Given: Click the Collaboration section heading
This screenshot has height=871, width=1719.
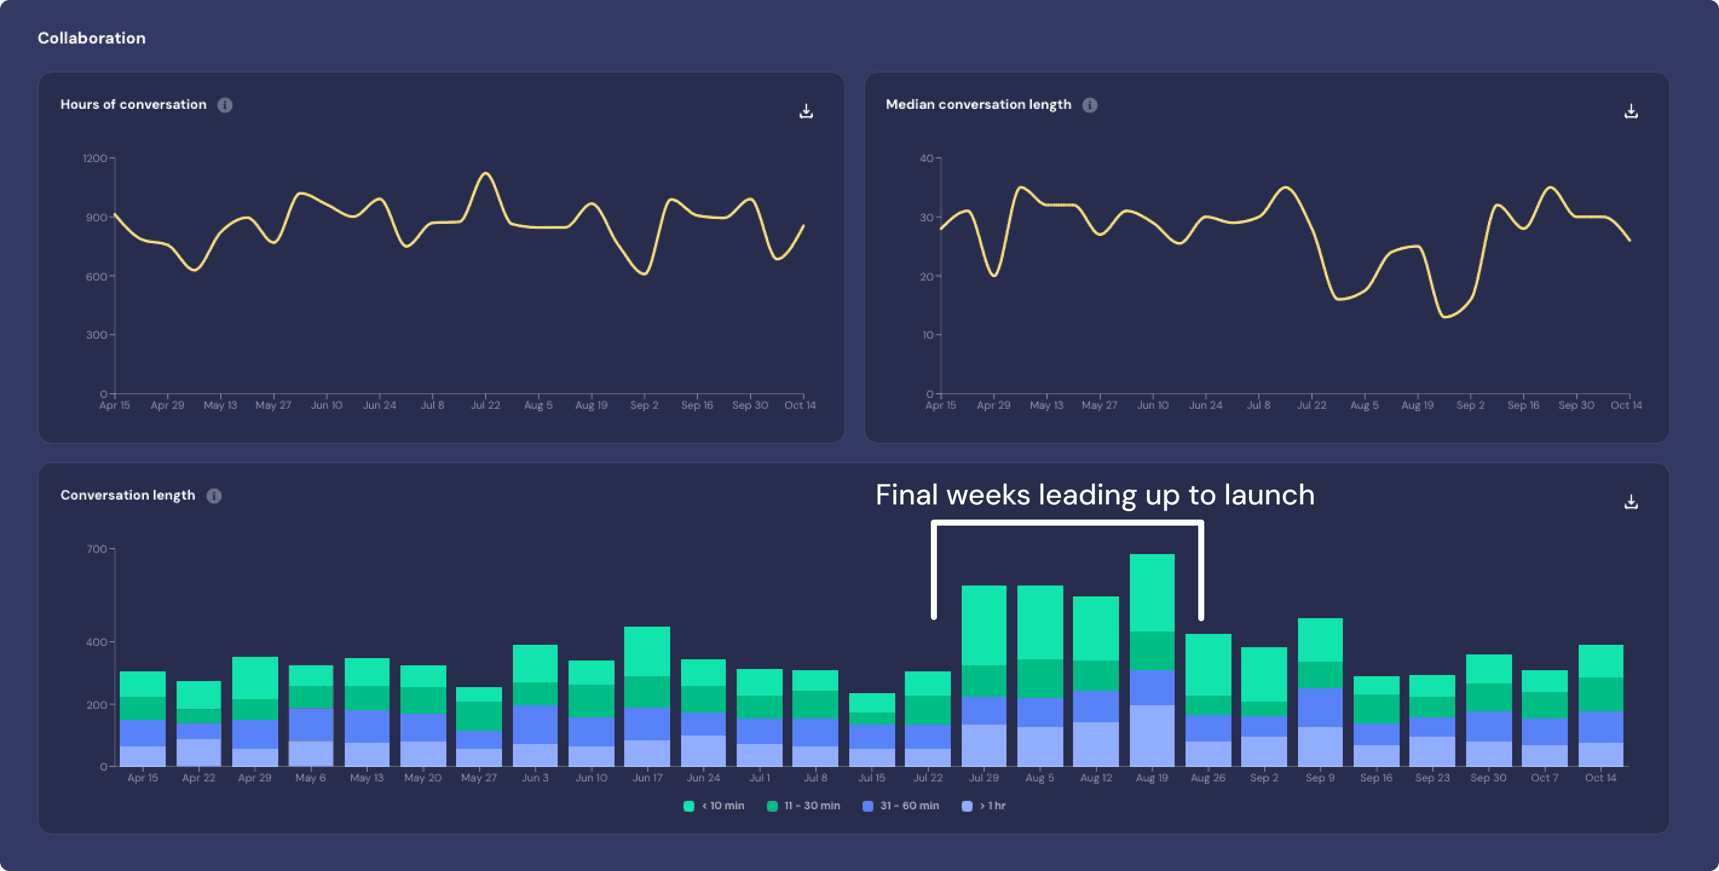Looking at the screenshot, I should tap(91, 38).
